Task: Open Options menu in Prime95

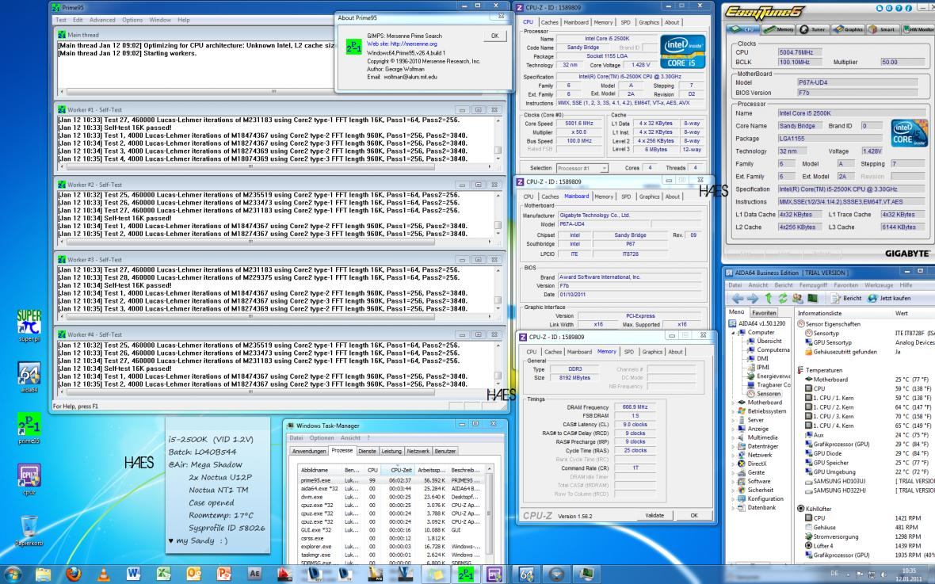Action: 132,20
